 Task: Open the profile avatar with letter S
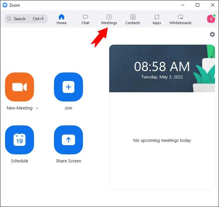click(211, 19)
